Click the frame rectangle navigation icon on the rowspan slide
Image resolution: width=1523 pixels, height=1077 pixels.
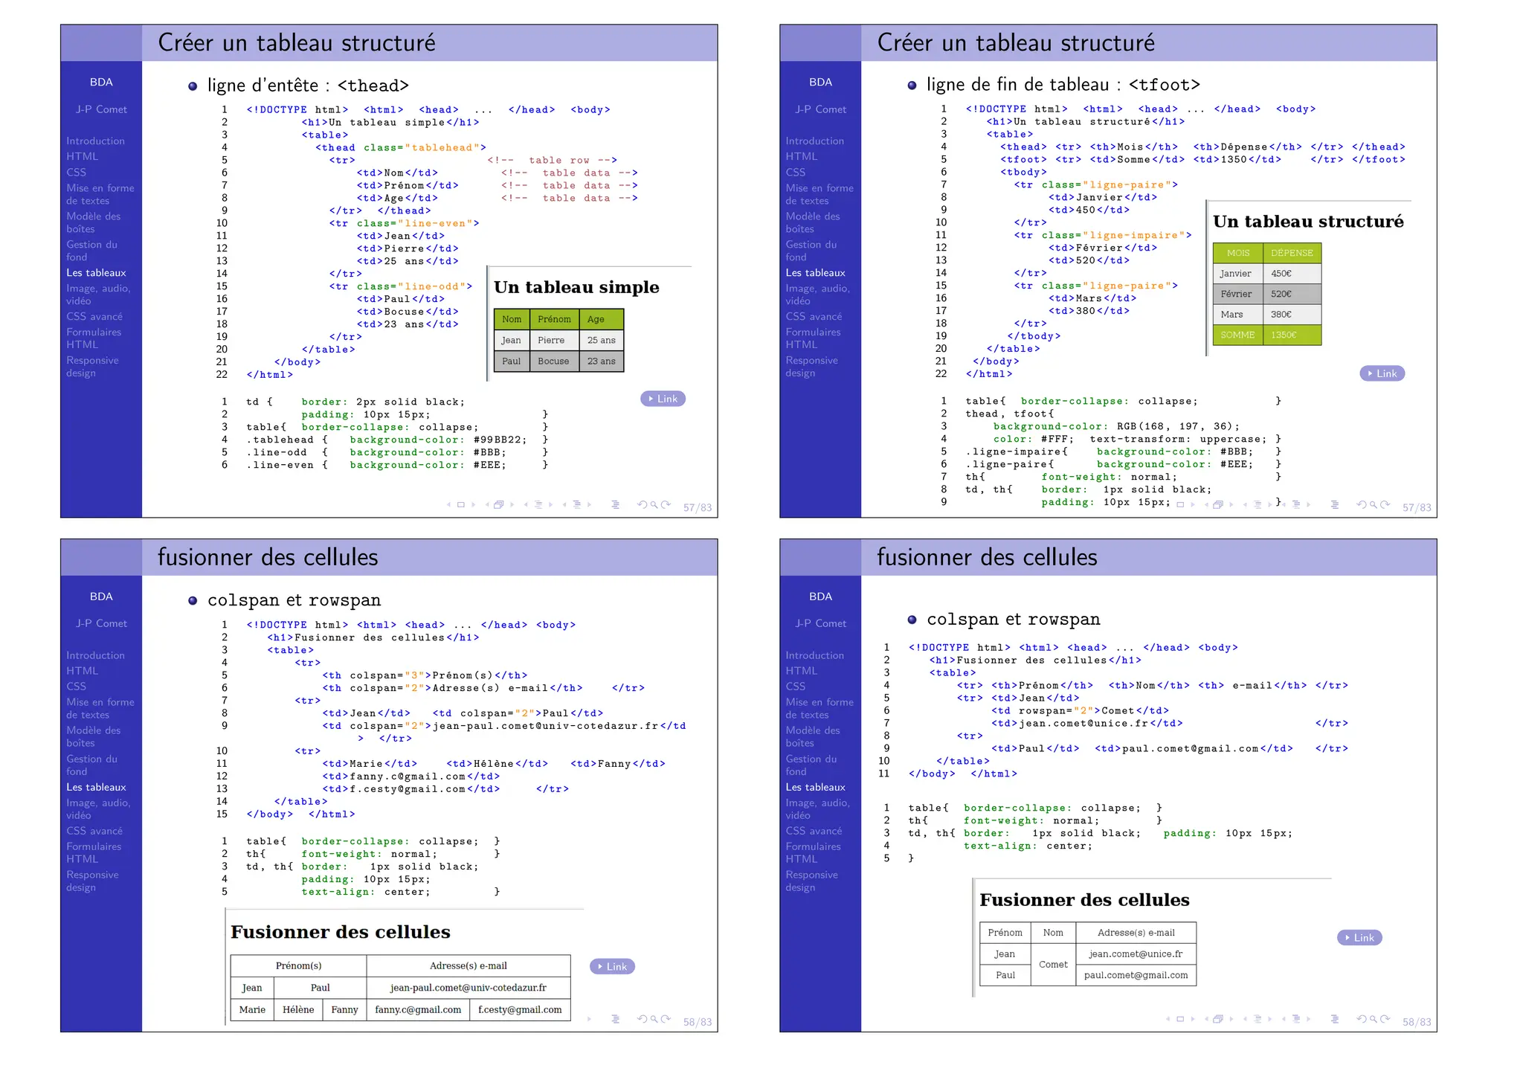(1180, 1019)
